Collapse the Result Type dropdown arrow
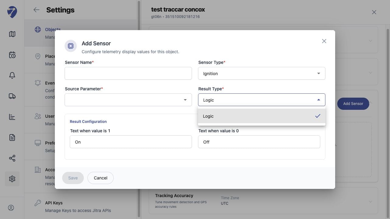 pyautogui.click(x=318, y=100)
